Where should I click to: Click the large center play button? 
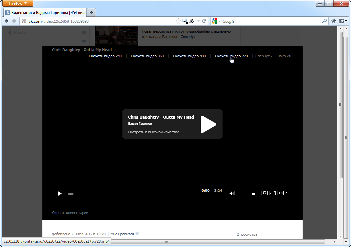click(x=208, y=124)
